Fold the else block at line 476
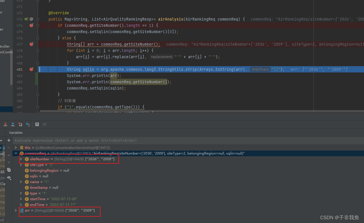The height and width of the screenshot is (223, 364). point(38,38)
